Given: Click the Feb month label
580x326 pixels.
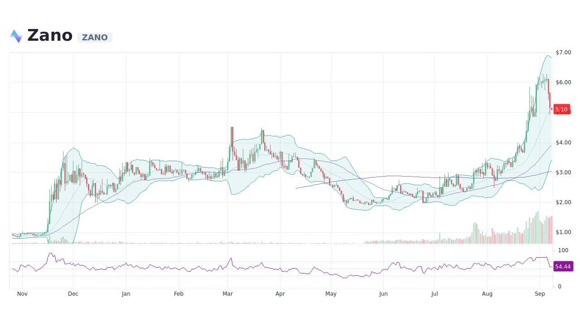Looking at the screenshot, I should coord(179,294).
